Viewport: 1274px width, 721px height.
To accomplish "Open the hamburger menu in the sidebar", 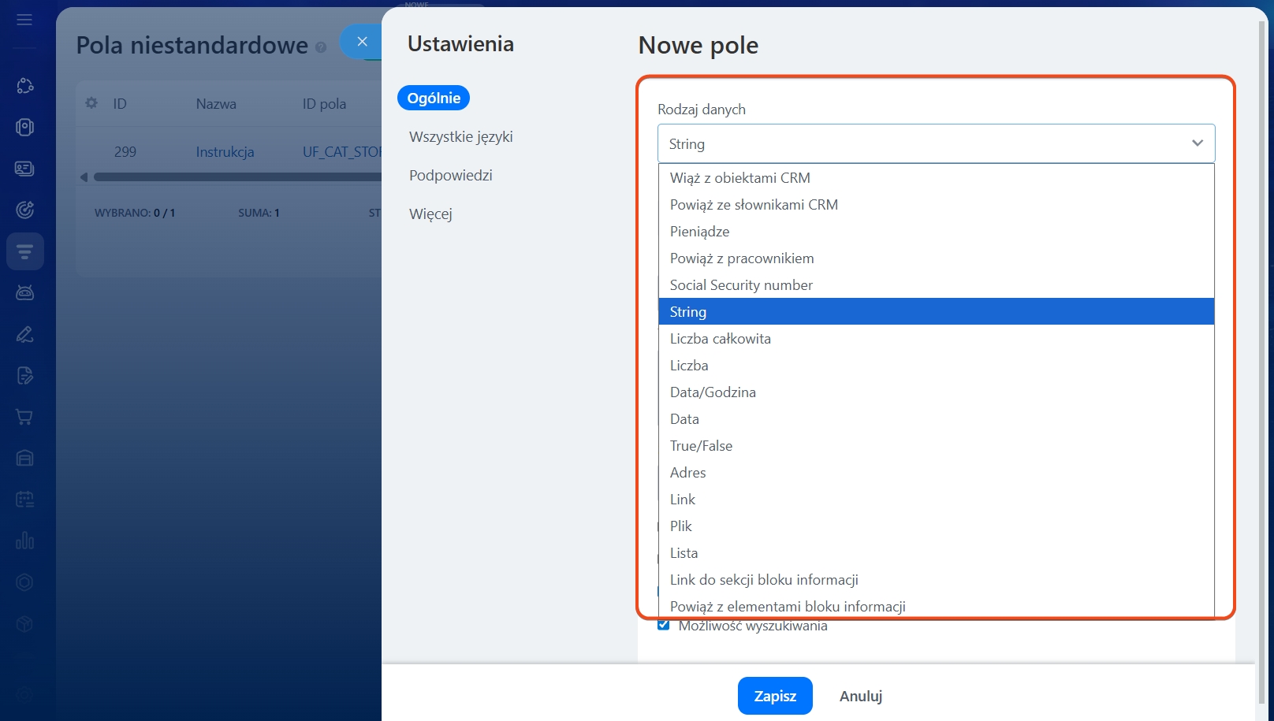I will click(x=24, y=19).
